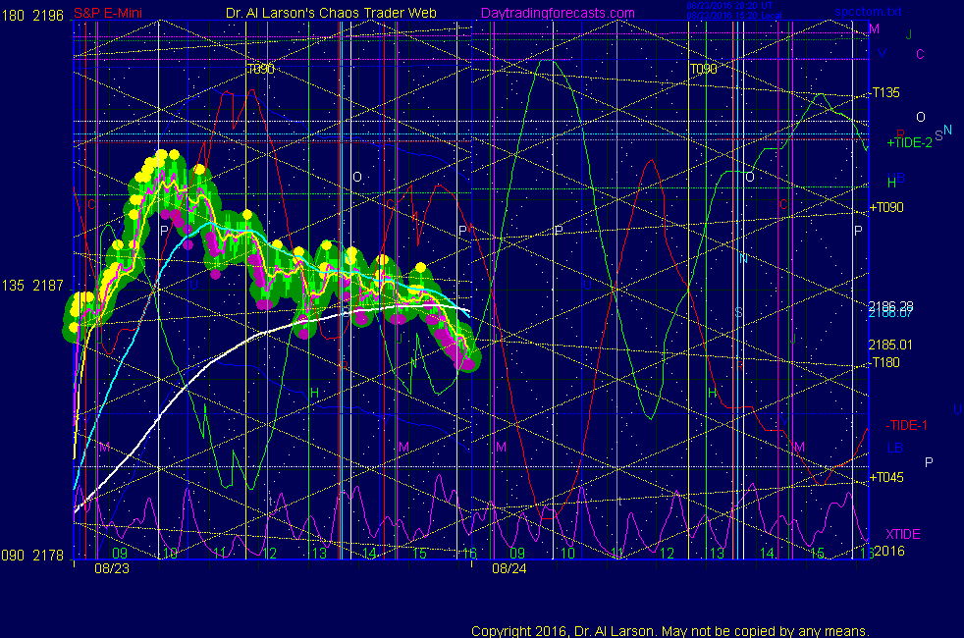Click the Daytradingforecasts.com link at top
Viewport: 964px width, 638px height.
(x=558, y=13)
